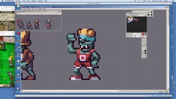Click the pink jersey emblem on the zombie canvas

point(82,58)
